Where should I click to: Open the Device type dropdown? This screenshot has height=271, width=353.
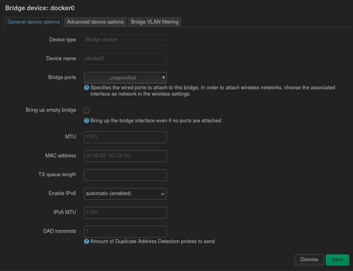tap(125, 40)
